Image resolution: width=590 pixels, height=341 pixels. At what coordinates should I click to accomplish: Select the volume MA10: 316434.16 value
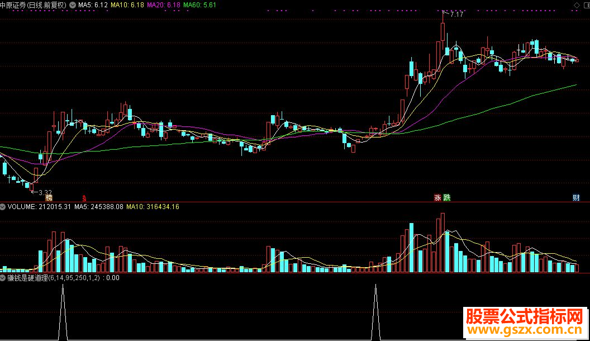pyautogui.click(x=153, y=207)
